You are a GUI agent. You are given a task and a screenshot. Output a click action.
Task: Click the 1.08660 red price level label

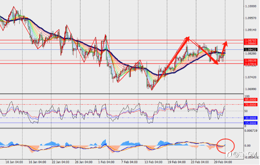coord(251,43)
